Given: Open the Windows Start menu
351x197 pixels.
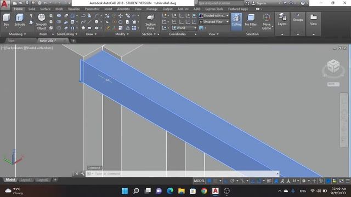Looking at the screenshot, I should [x=124, y=191].
